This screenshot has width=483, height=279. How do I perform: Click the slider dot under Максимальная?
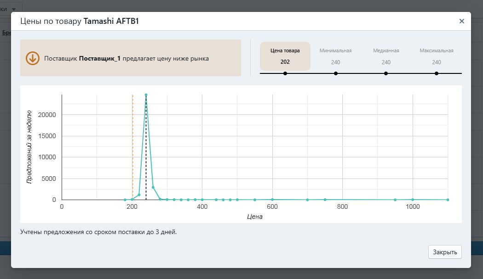pos(437,73)
